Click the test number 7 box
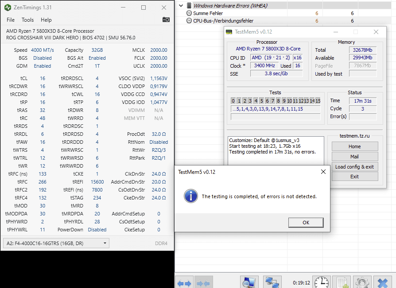This screenshot has width=396, height=288. click(272, 101)
